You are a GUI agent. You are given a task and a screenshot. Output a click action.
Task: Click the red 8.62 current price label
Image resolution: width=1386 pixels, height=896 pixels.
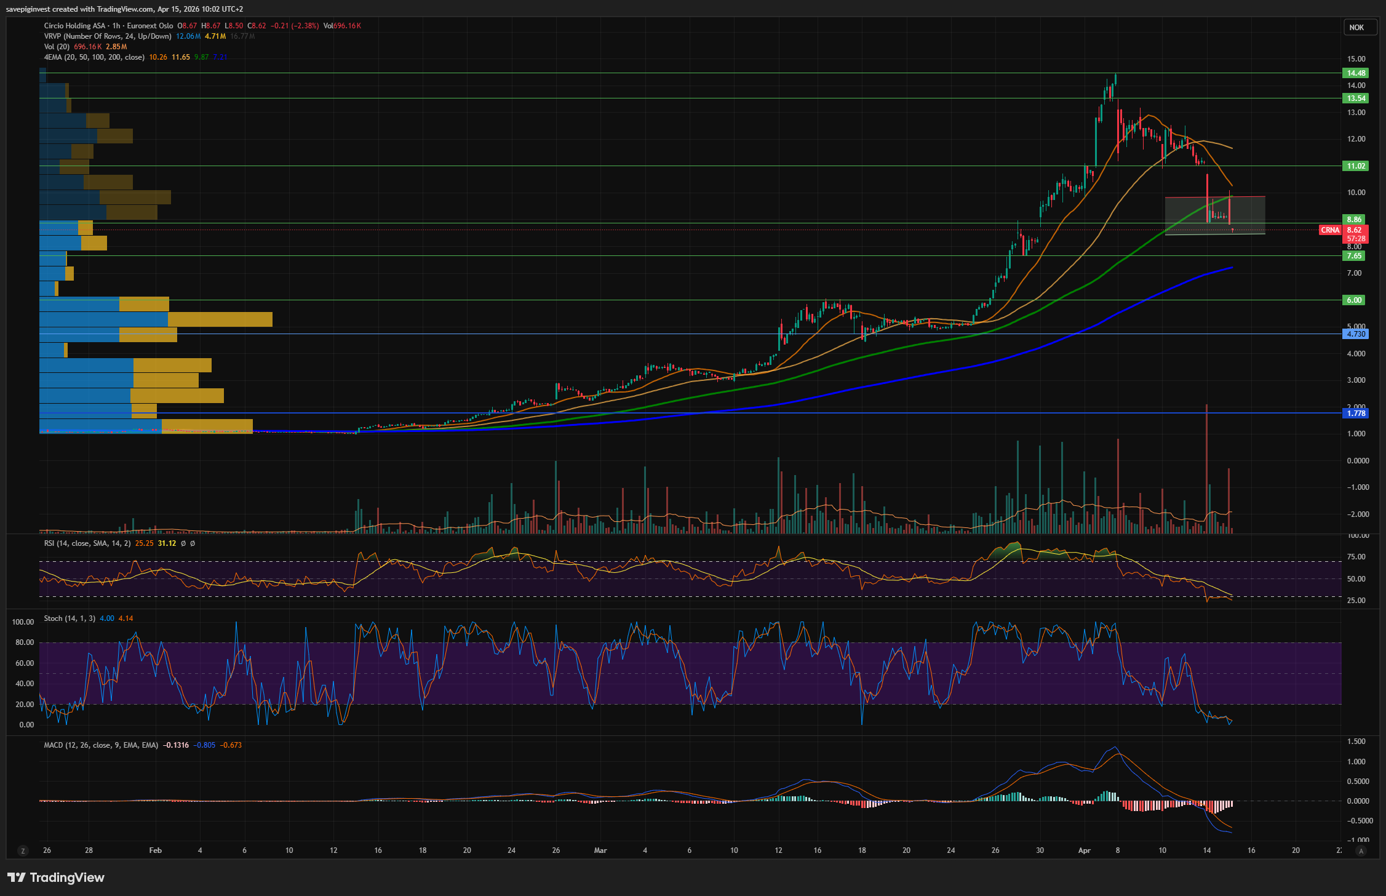(x=1355, y=230)
